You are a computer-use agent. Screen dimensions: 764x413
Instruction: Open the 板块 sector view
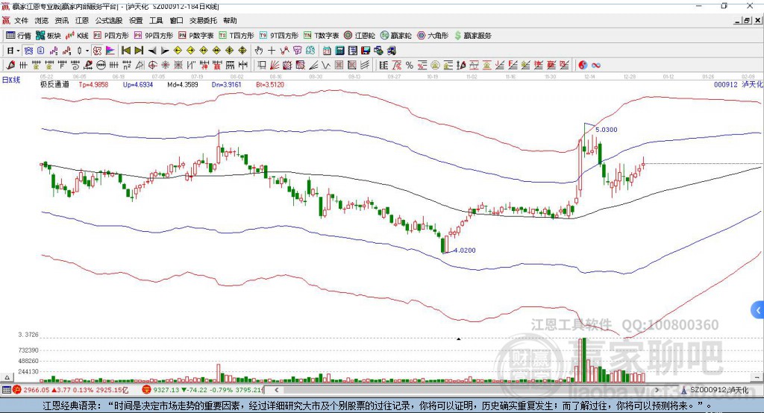pos(48,36)
